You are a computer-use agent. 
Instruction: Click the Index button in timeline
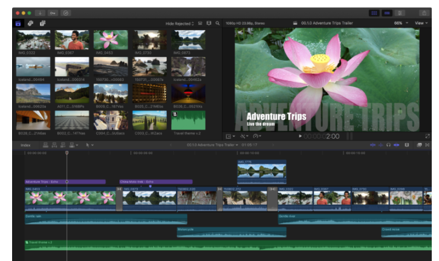pyautogui.click(x=25, y=145)
